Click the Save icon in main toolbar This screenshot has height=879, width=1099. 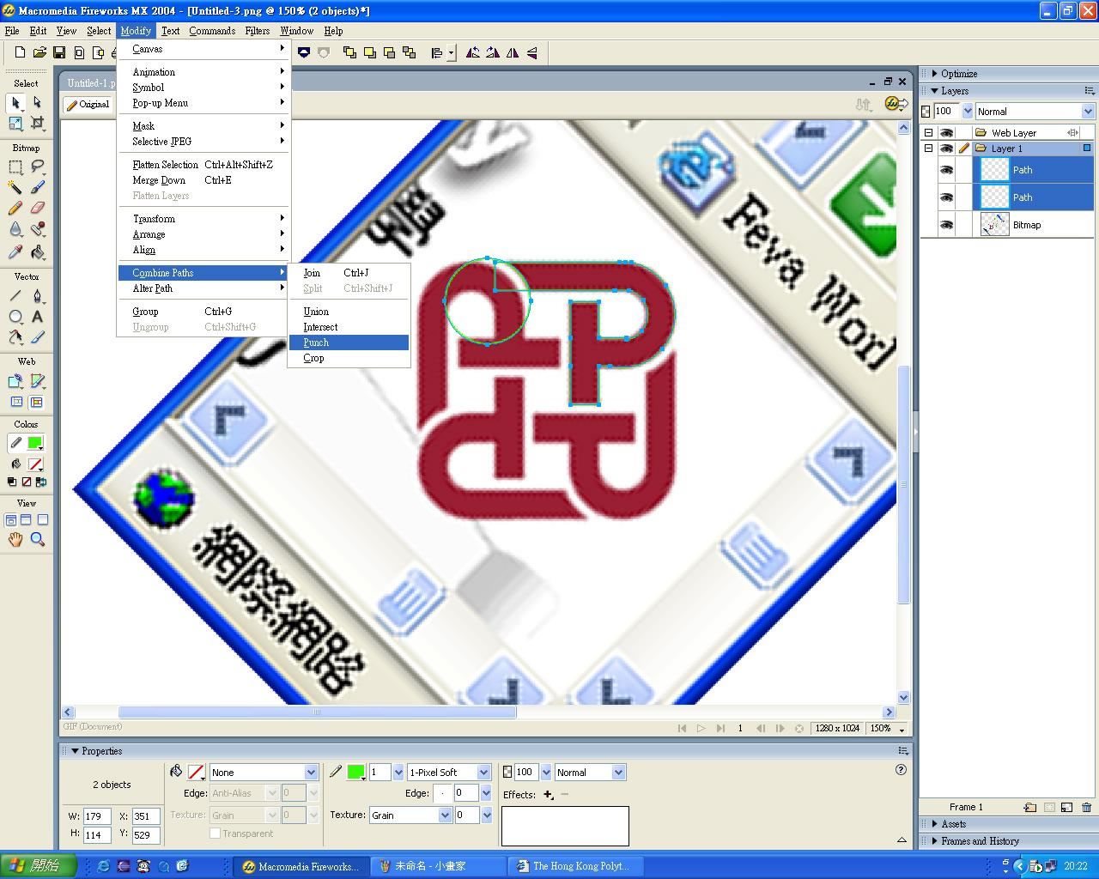(x=59, y=52)
